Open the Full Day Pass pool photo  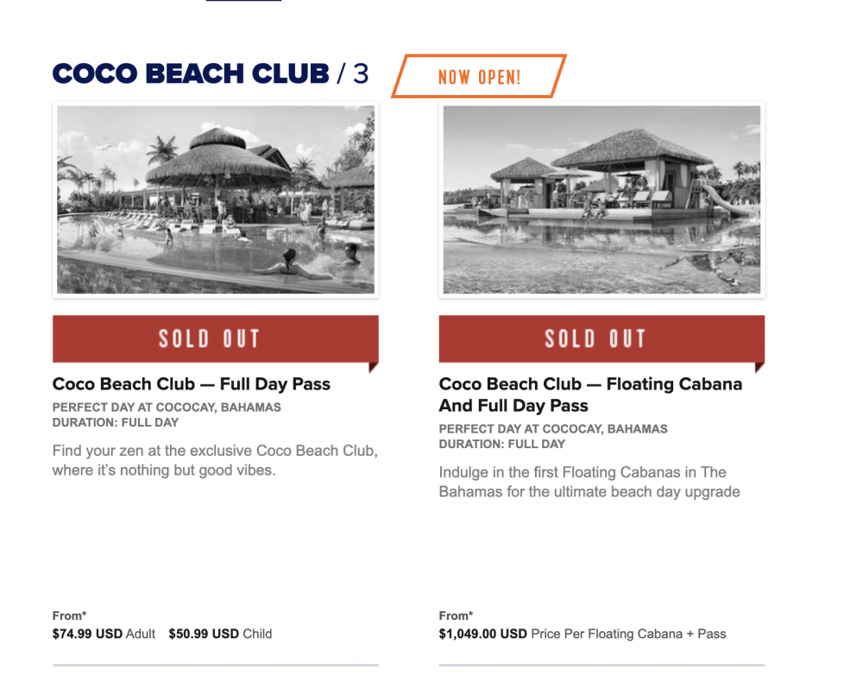[215, 199]
